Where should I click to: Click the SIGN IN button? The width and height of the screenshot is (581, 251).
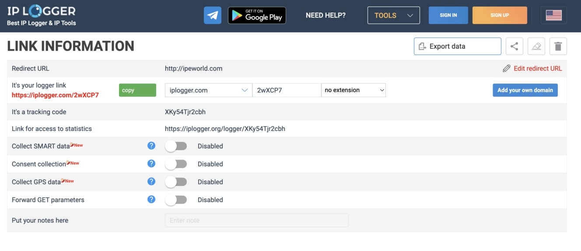pos(448,15)
